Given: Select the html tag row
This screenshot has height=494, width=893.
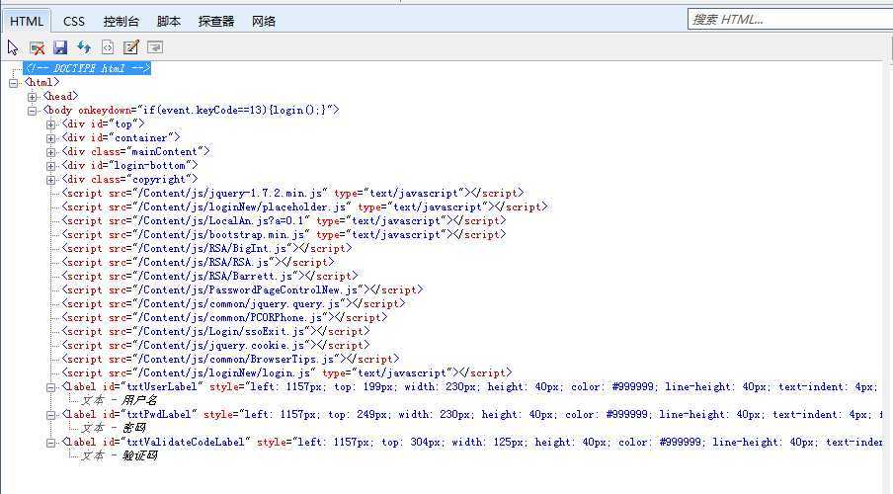Looking at the screenshot, I should click(x=41, y=82).
